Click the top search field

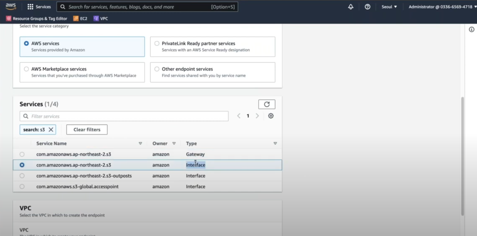147,7
